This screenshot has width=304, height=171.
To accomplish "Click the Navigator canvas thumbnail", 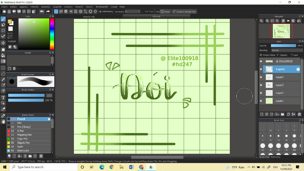I will click(x=281, y=31).
